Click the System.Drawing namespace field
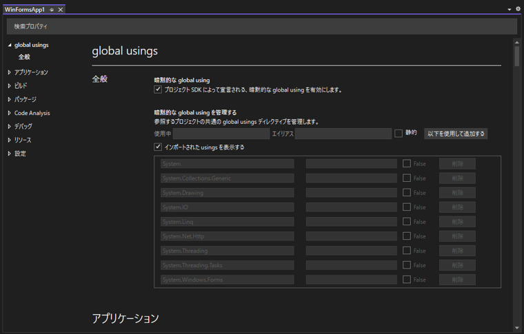The width and height of the screenshot is (524, 334). click(228, 193)
